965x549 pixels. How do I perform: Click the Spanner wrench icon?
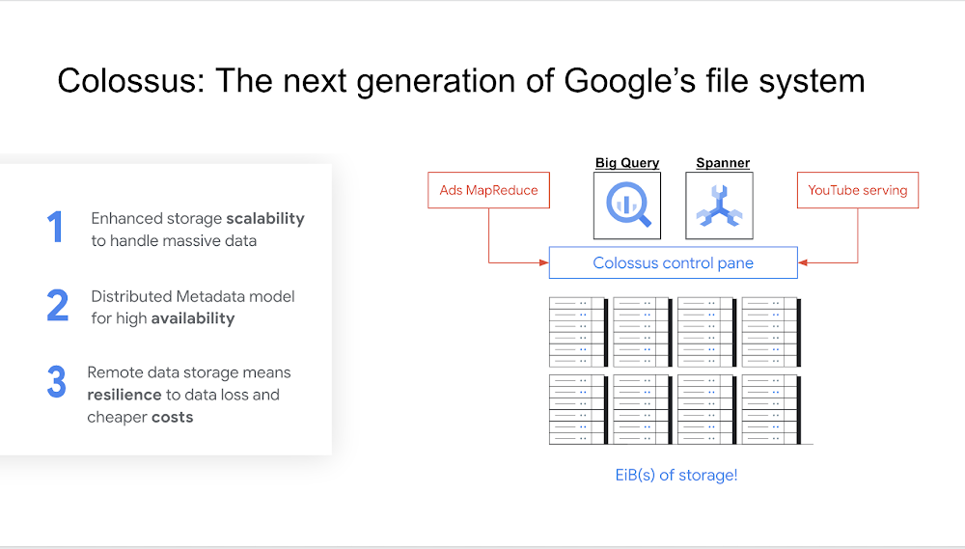pyautogui.click(x=720, y=206)
